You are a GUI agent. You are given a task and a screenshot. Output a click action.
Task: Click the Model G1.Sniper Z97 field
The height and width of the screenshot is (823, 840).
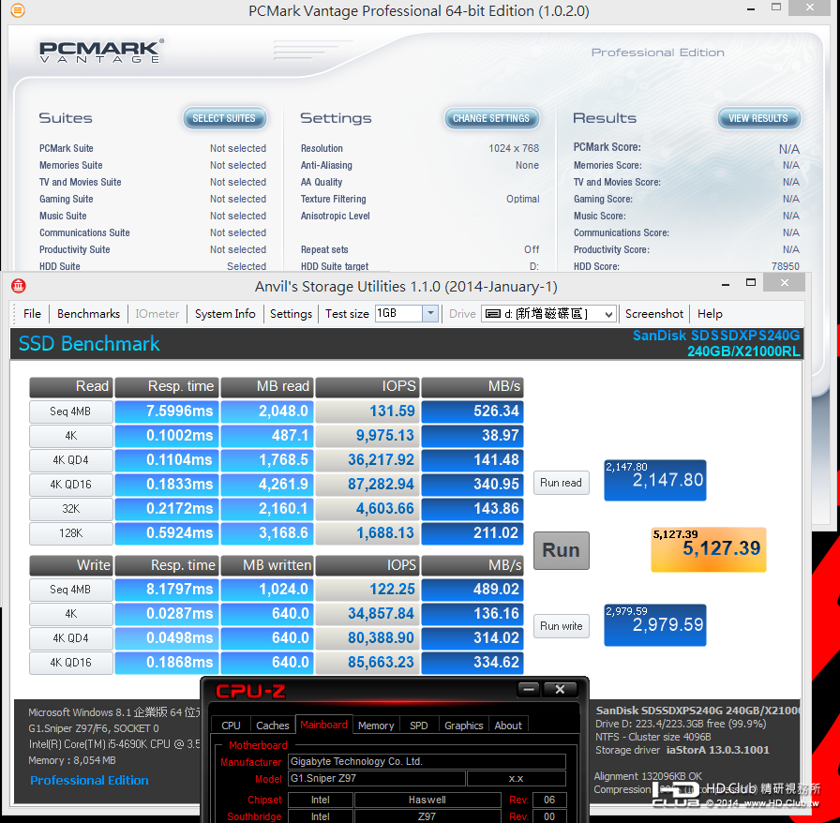click(377, 779)
